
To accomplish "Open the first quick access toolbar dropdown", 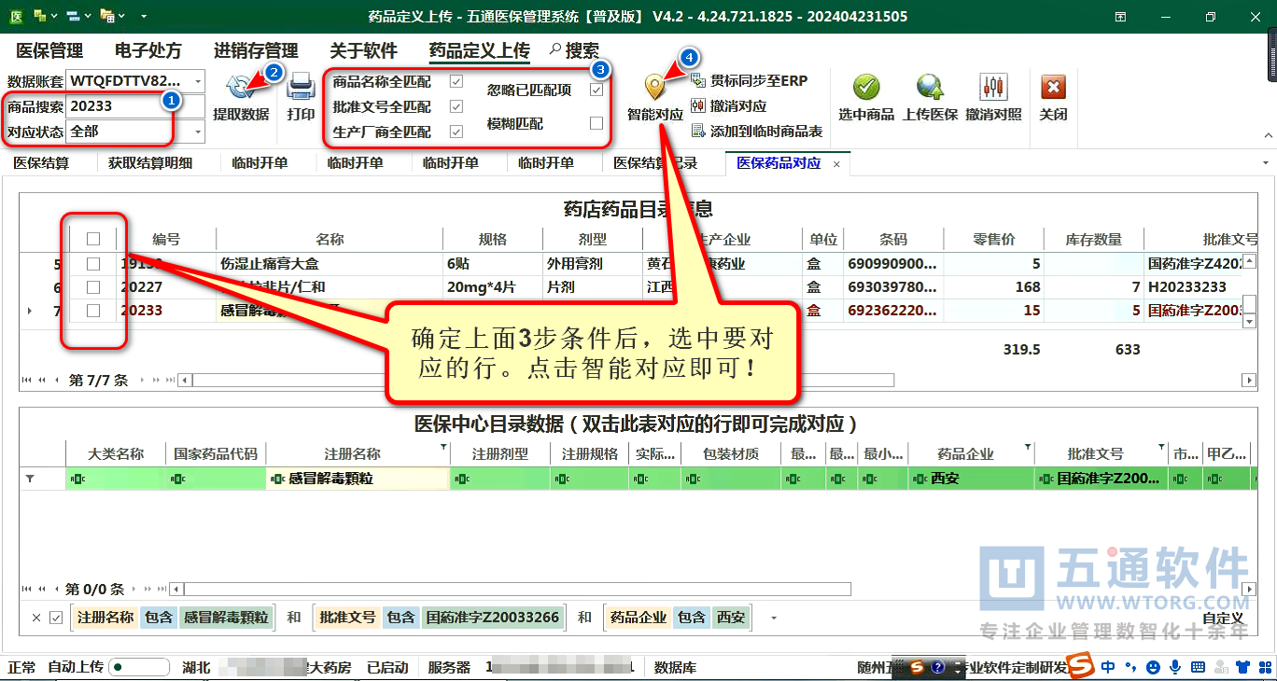I will pyautogui.click(x=53, y=16).
